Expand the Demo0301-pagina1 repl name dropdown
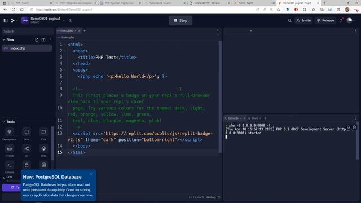 (x=64, y=20)
